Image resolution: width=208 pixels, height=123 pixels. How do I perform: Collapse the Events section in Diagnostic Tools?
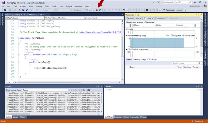[x=126, y=29]
